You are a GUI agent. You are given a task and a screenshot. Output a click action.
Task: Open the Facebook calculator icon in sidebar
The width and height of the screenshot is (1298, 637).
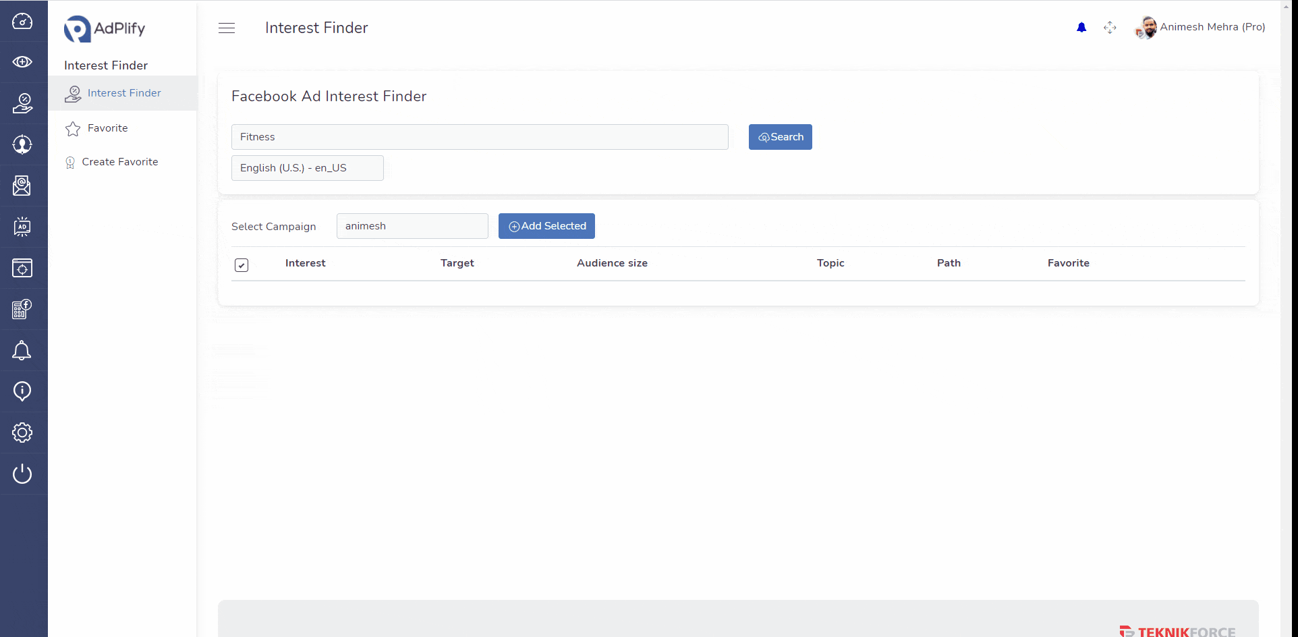[22, 309]
